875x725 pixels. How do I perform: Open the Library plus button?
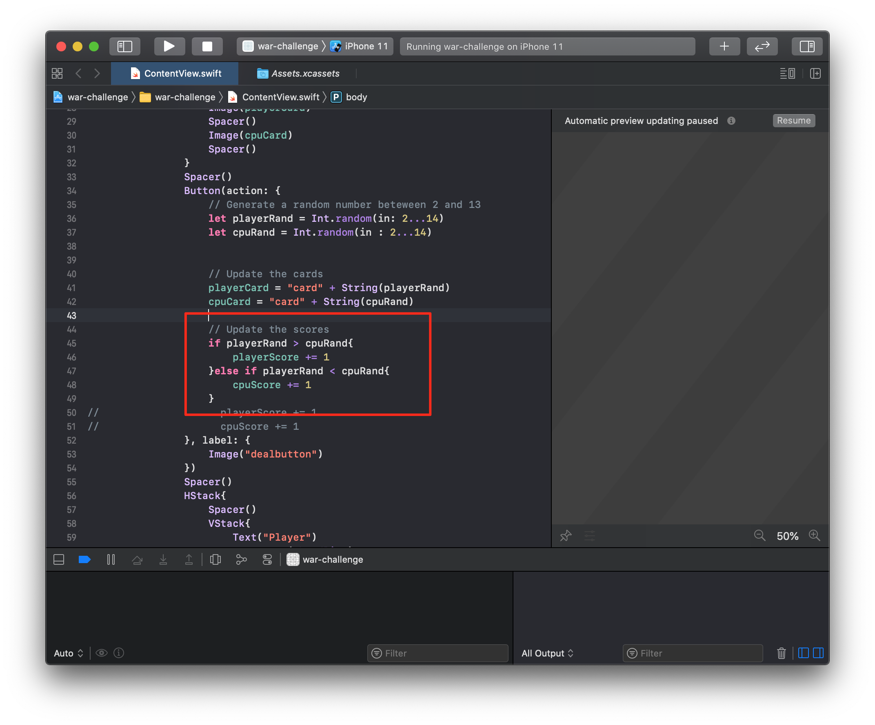coord(724,46)
